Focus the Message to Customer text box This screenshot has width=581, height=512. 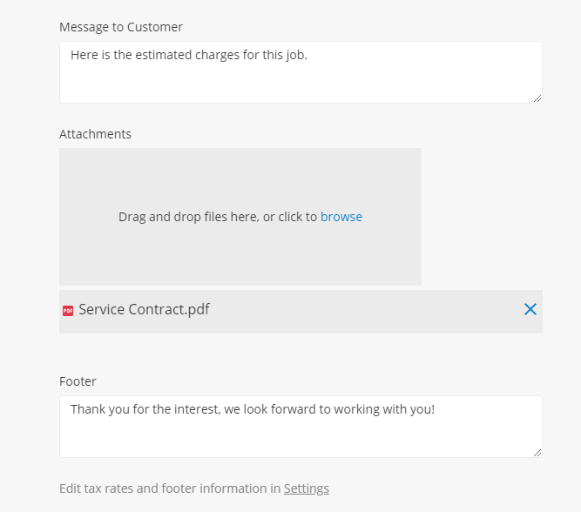click(x=301, y=72)
